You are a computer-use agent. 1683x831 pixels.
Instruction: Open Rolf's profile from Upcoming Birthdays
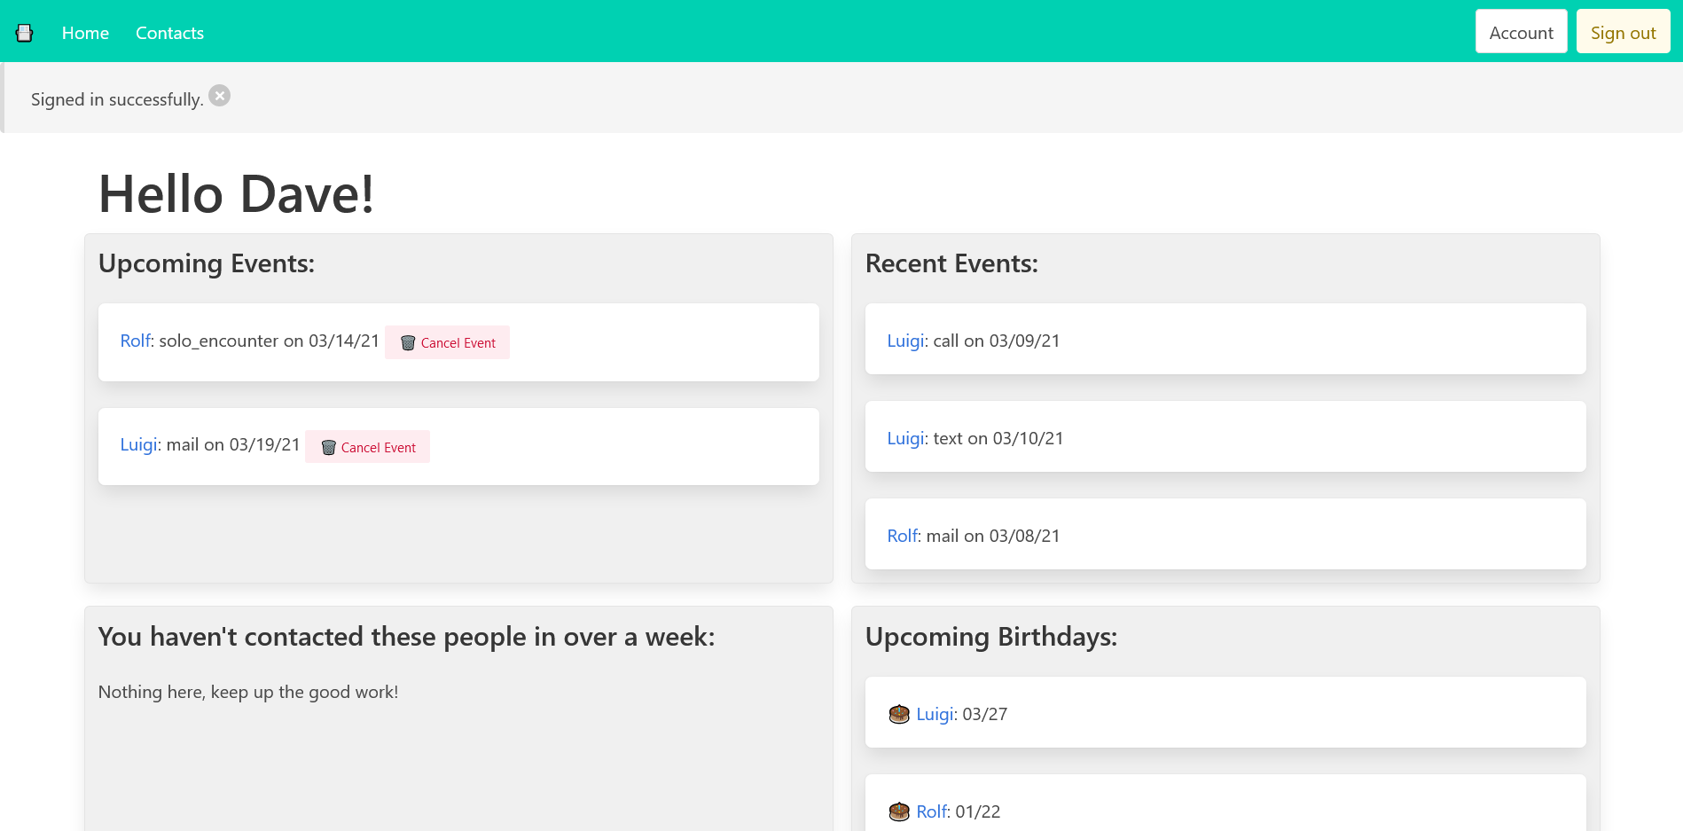[931, 811]
